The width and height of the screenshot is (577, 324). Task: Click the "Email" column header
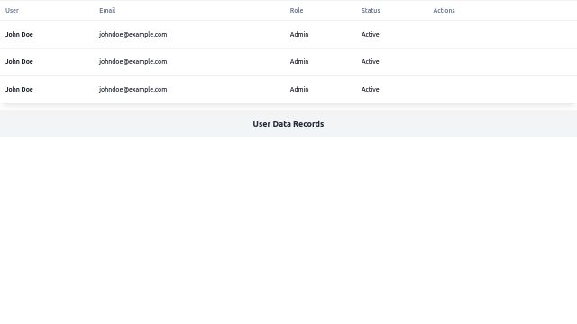click(107, 10)
